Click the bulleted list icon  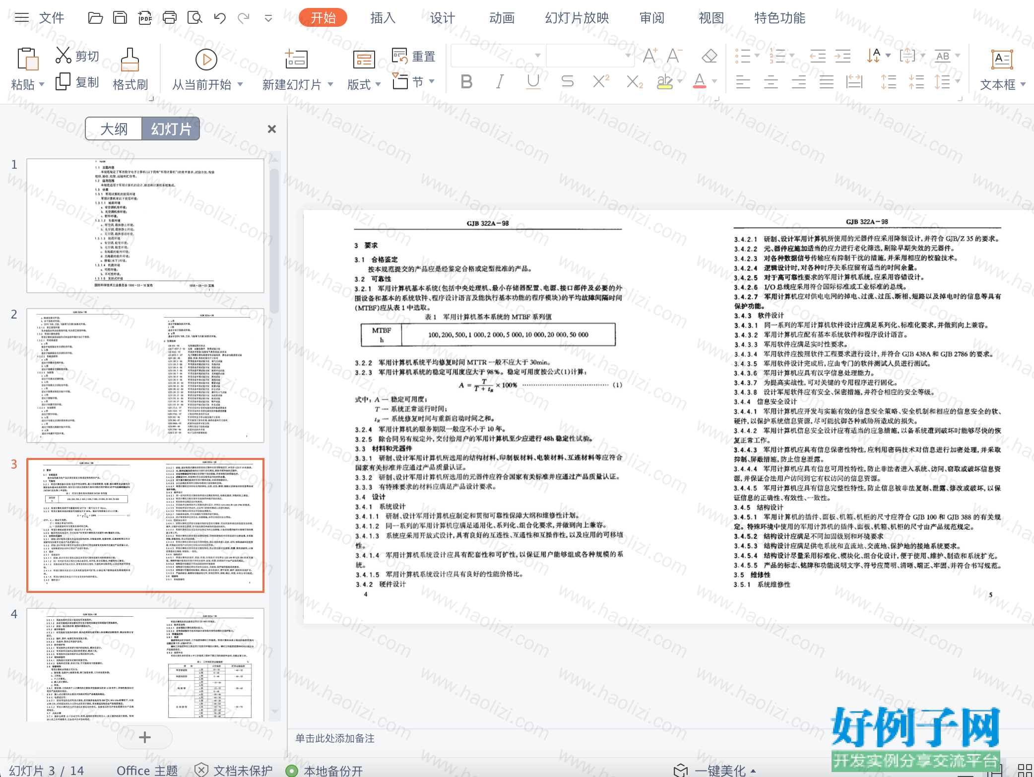click(743, 56)
